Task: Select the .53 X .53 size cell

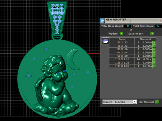Action: (x=122, y=42)
